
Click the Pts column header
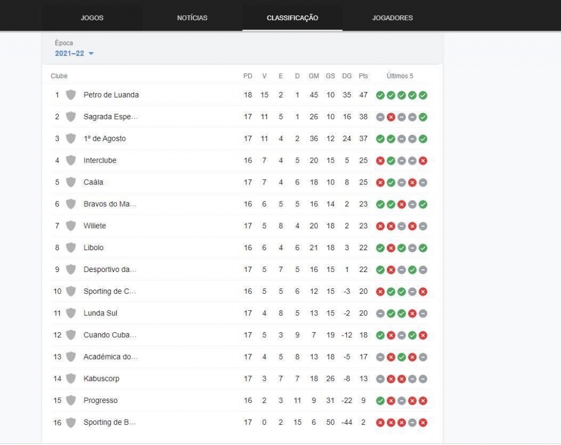(363, 76)
